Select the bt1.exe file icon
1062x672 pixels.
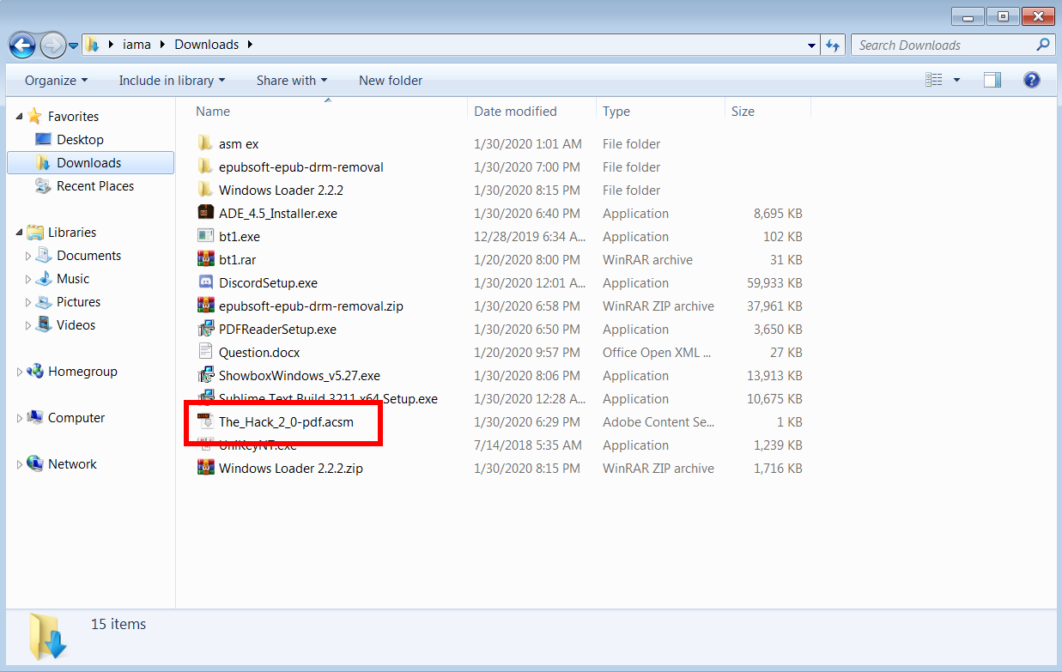(205, 236)
